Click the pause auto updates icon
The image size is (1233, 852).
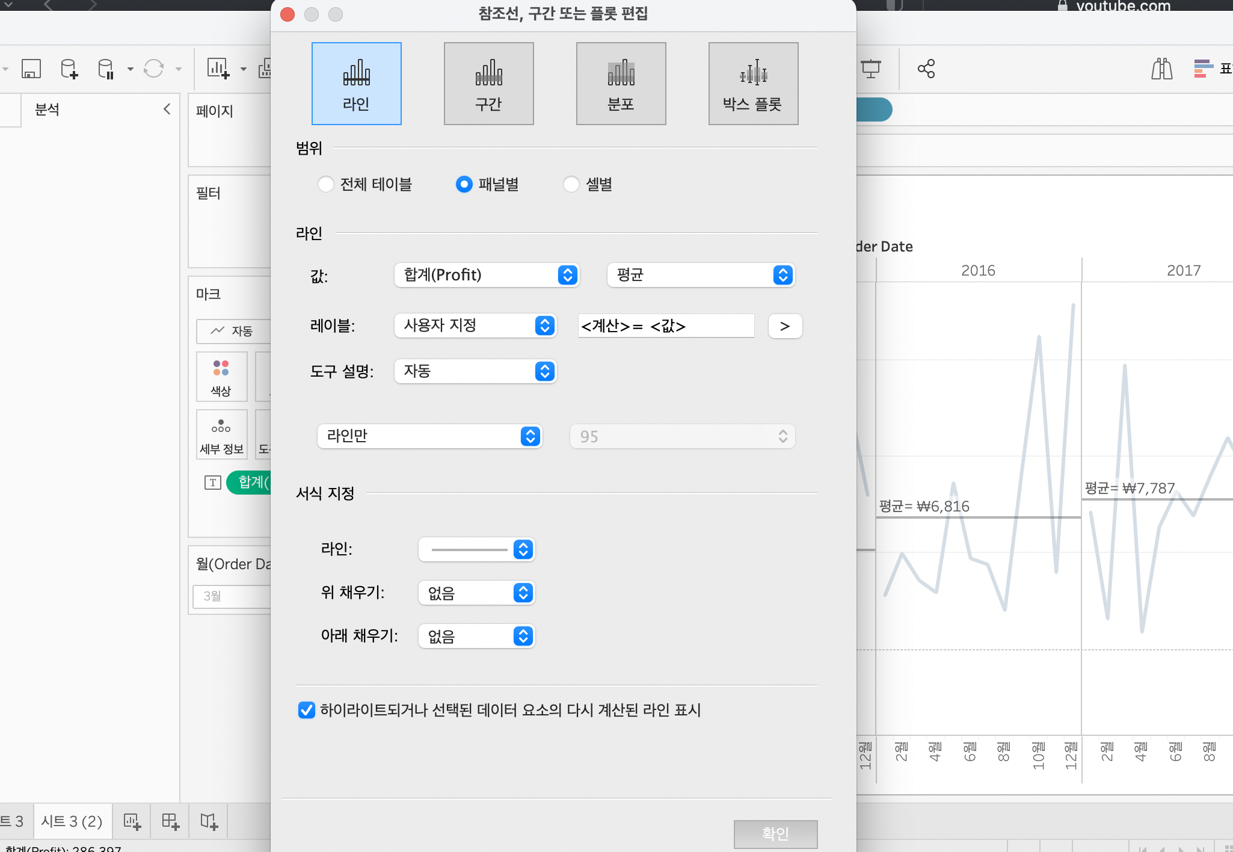pos(106,69)
